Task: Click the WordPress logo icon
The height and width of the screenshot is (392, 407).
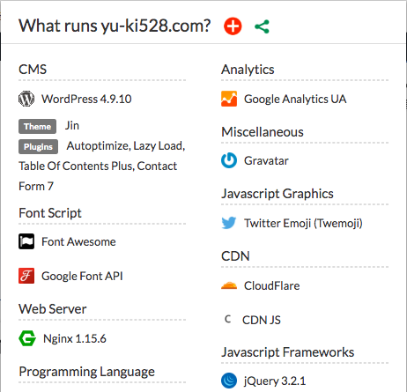Action: point(26,99)
